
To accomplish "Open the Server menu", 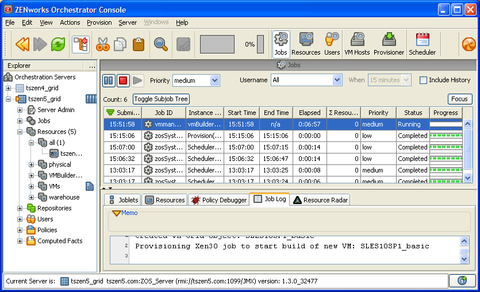I will (x=128, y=22).
